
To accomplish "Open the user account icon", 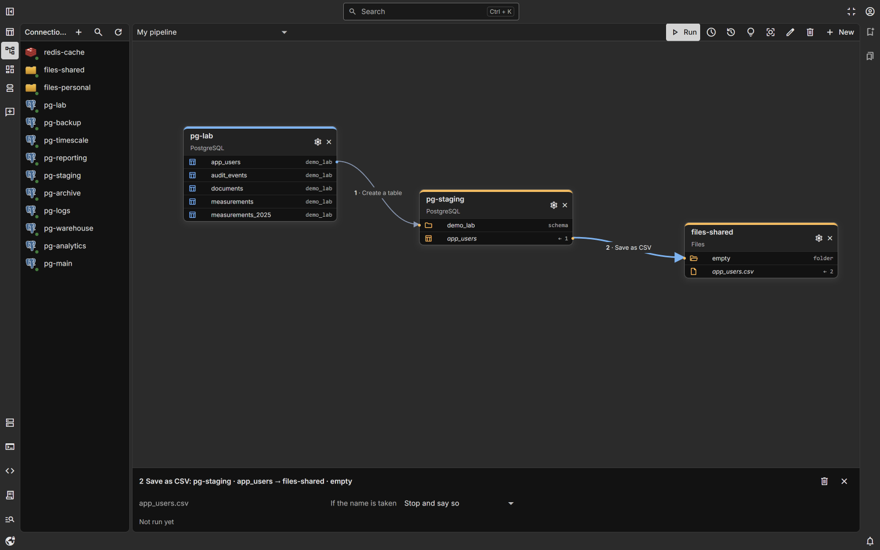I will (x=870, y=12).
